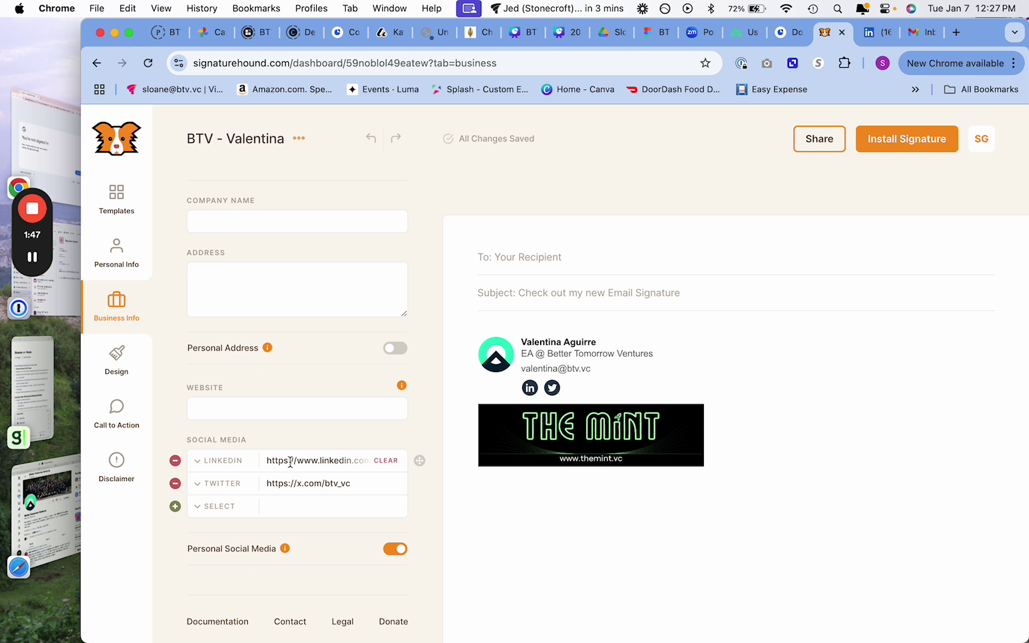Remove the LinkedIn social media row
The width and height of the screenshot is (1029, 643).
click(x=175, y=461)
